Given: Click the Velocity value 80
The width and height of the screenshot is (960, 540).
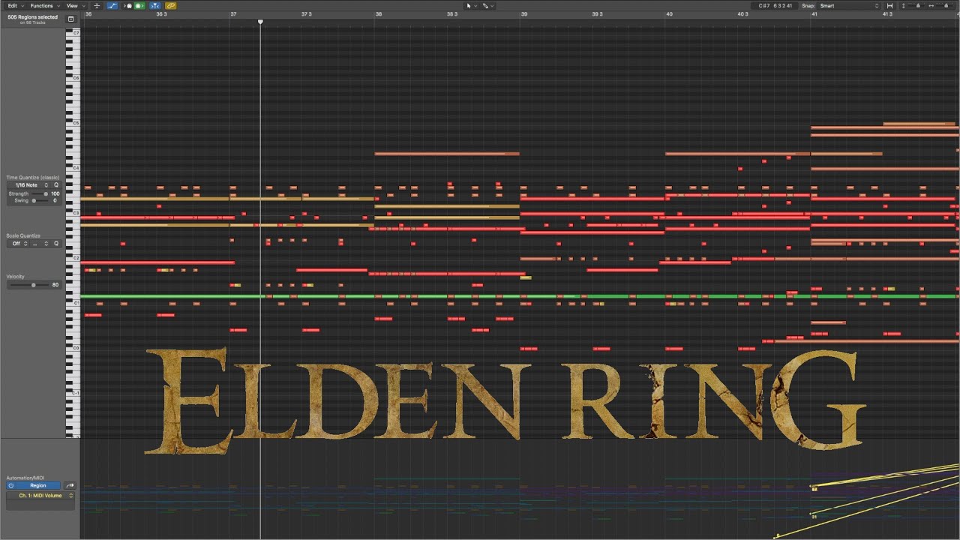Looking at the screenshot, I should (x=55, y=285).
